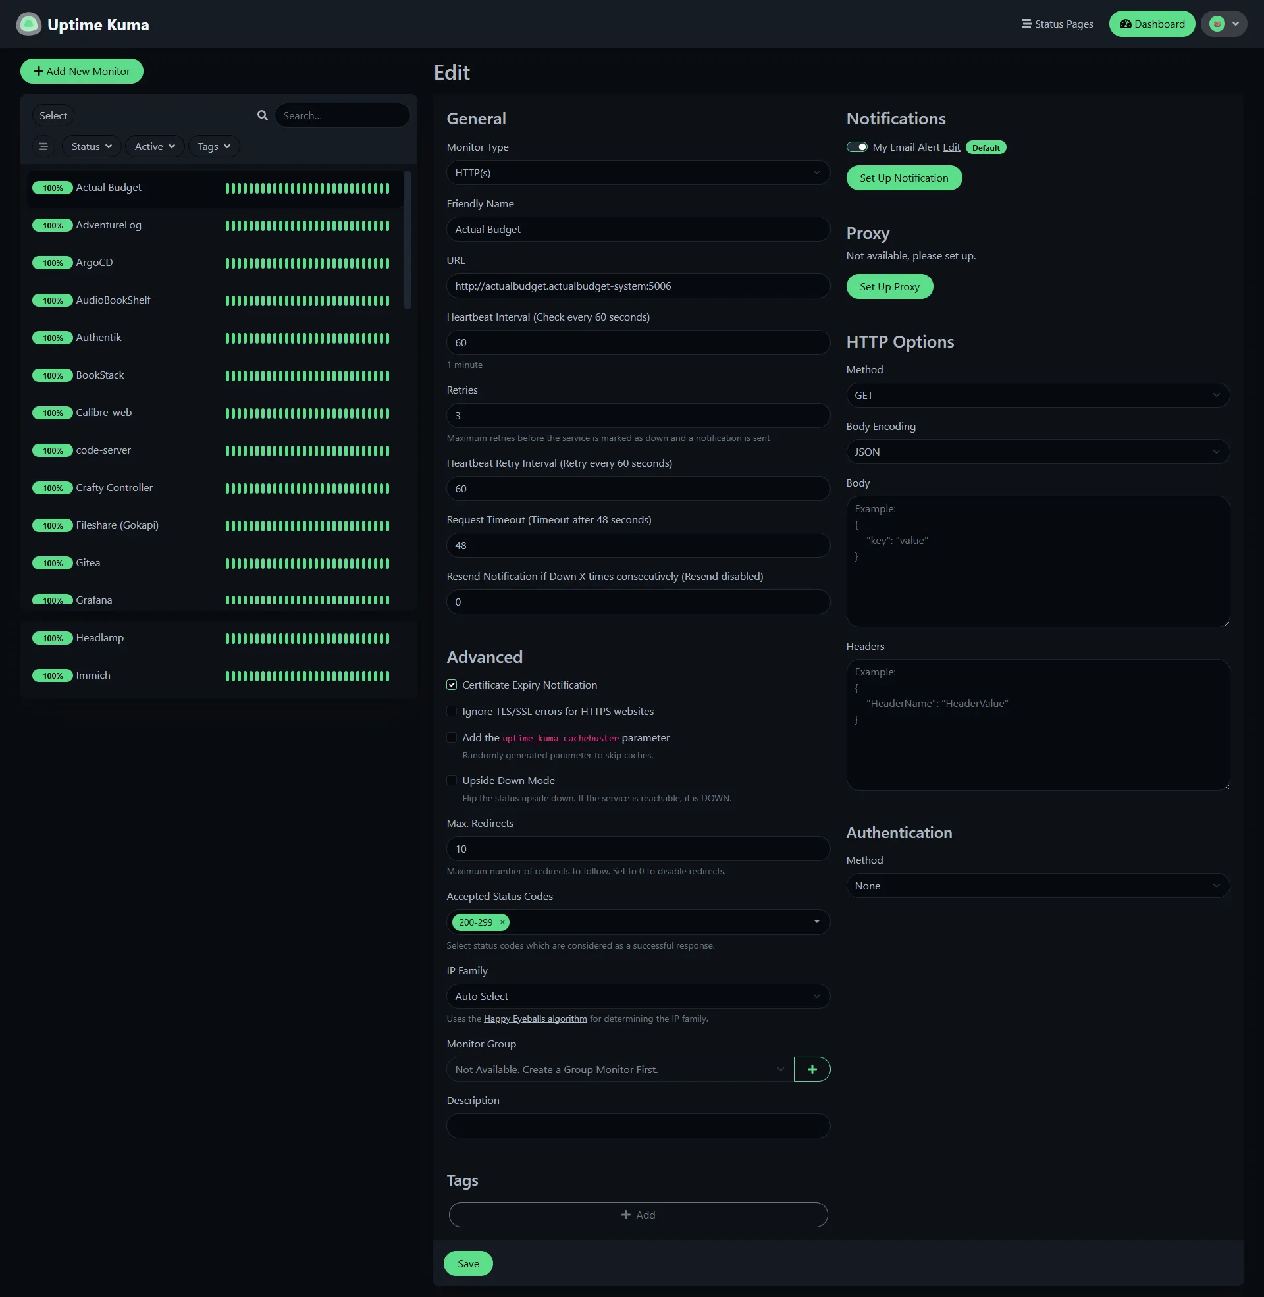This screenshot has height=1297, width=1264.
Task: Remove the 200-299 status code tag
Action: coord(502,922)
